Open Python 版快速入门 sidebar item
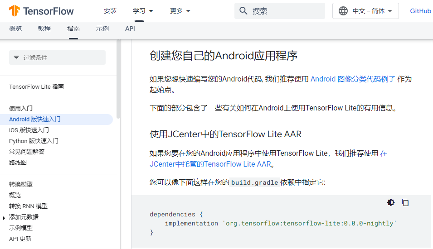Image resolution: width=433 pixels, height=249 pixels. coord(34,141)
